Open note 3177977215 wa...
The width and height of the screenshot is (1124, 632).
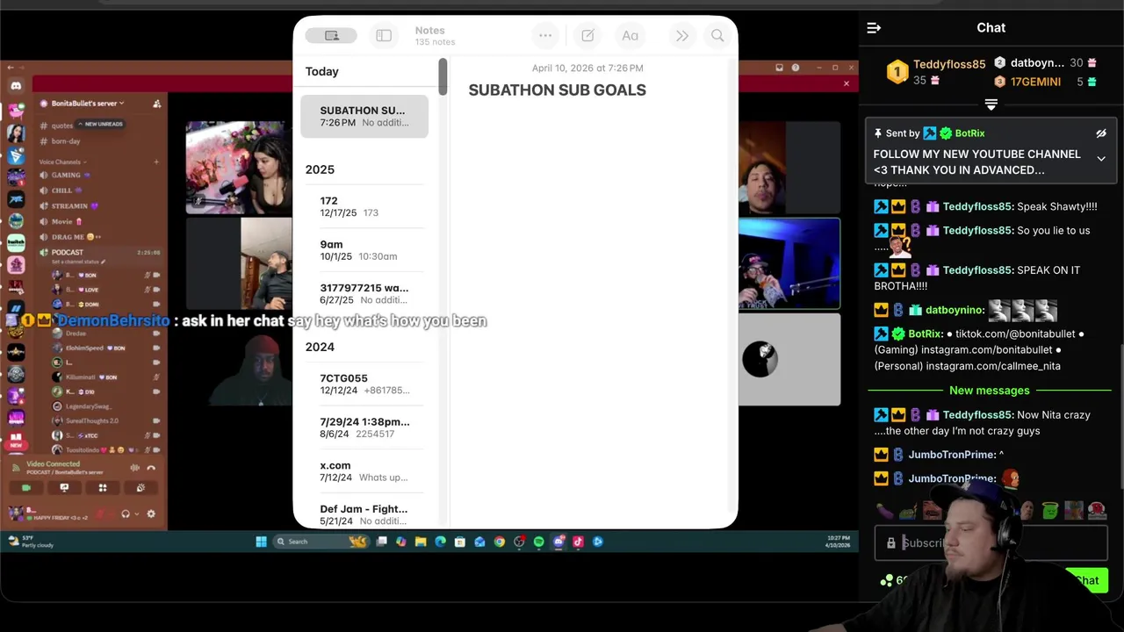point(364,293)
